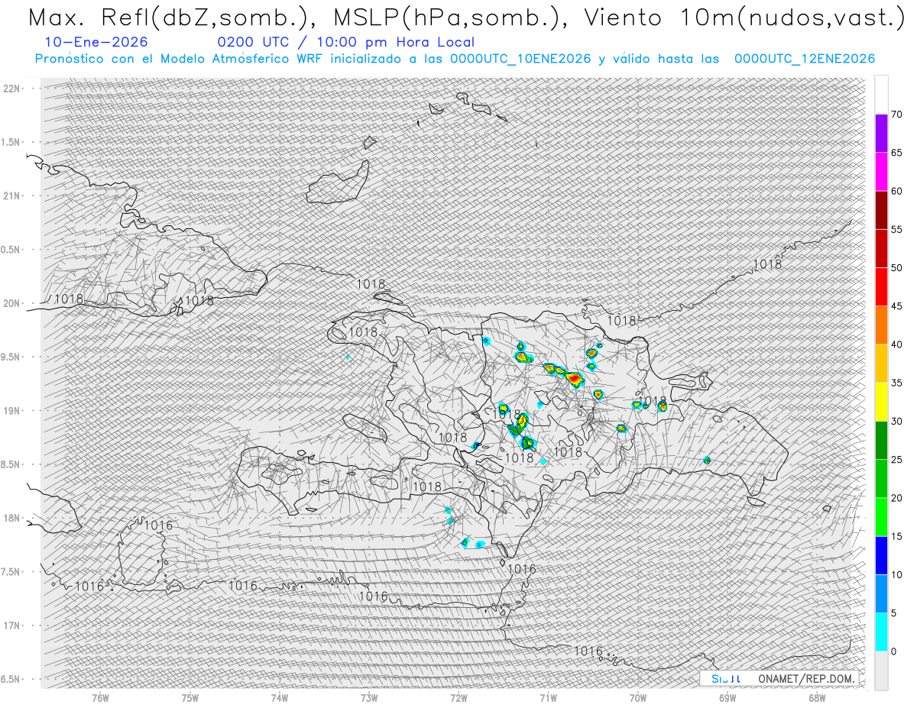This screenshot has height=708, width=917.
Task: Click the '15' colorbar scale value
Action: [896, 536]
